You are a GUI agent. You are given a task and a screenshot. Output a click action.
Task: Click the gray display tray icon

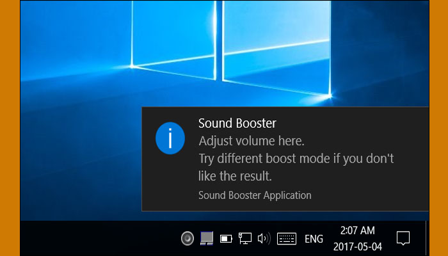[207, 238]
